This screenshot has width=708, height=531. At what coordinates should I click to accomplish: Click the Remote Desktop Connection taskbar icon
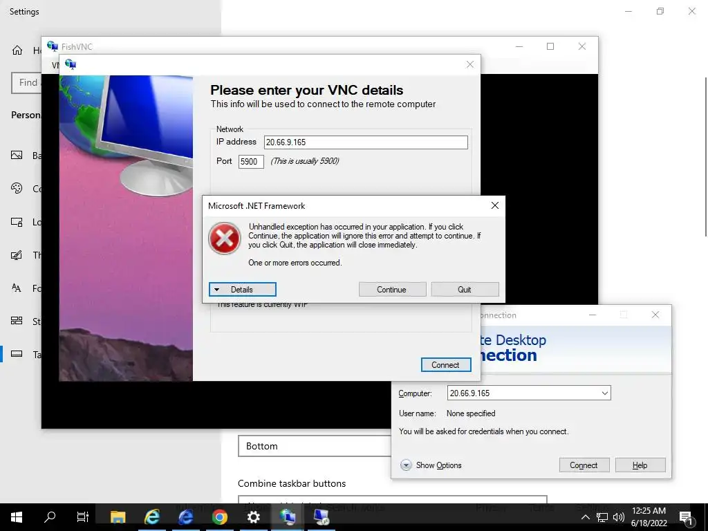point(321,516)
